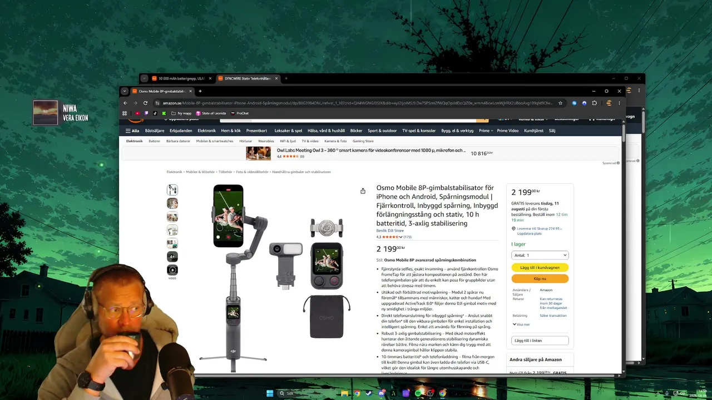
Task: Play the product video thumbnail
Action: (x=172, y=270)
